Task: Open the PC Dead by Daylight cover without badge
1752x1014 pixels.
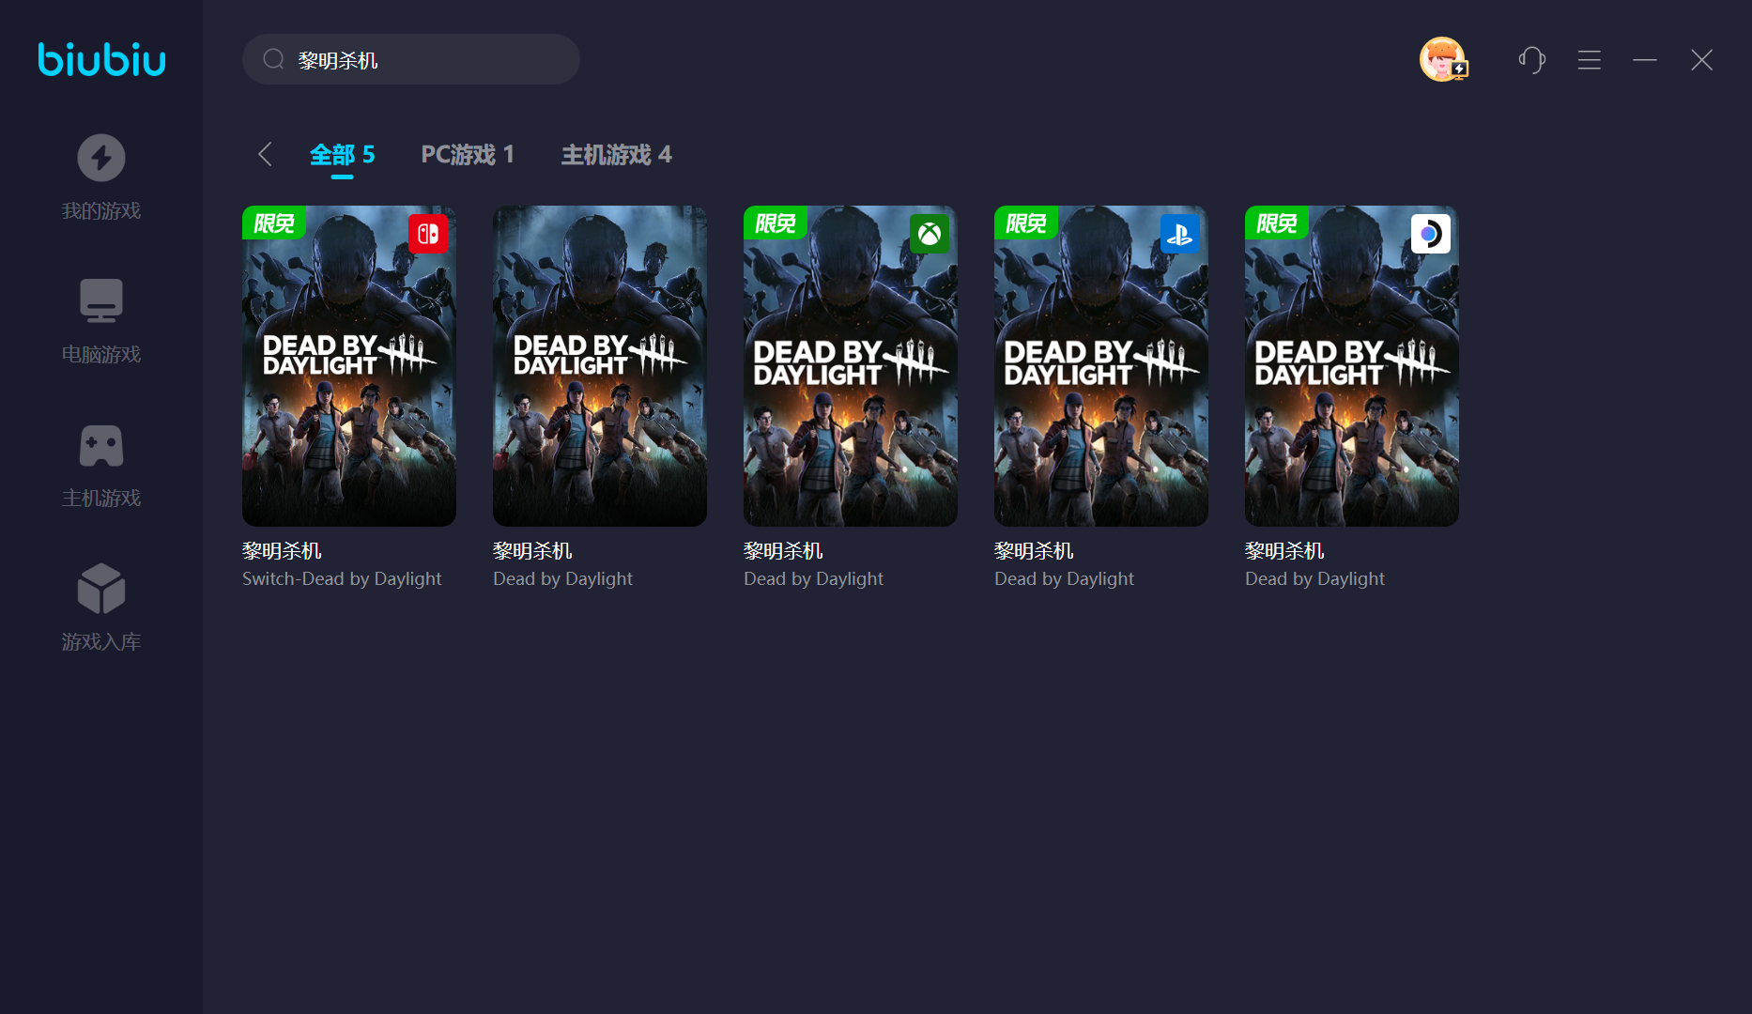Action: pyautogui.click(x=599, y=366)
